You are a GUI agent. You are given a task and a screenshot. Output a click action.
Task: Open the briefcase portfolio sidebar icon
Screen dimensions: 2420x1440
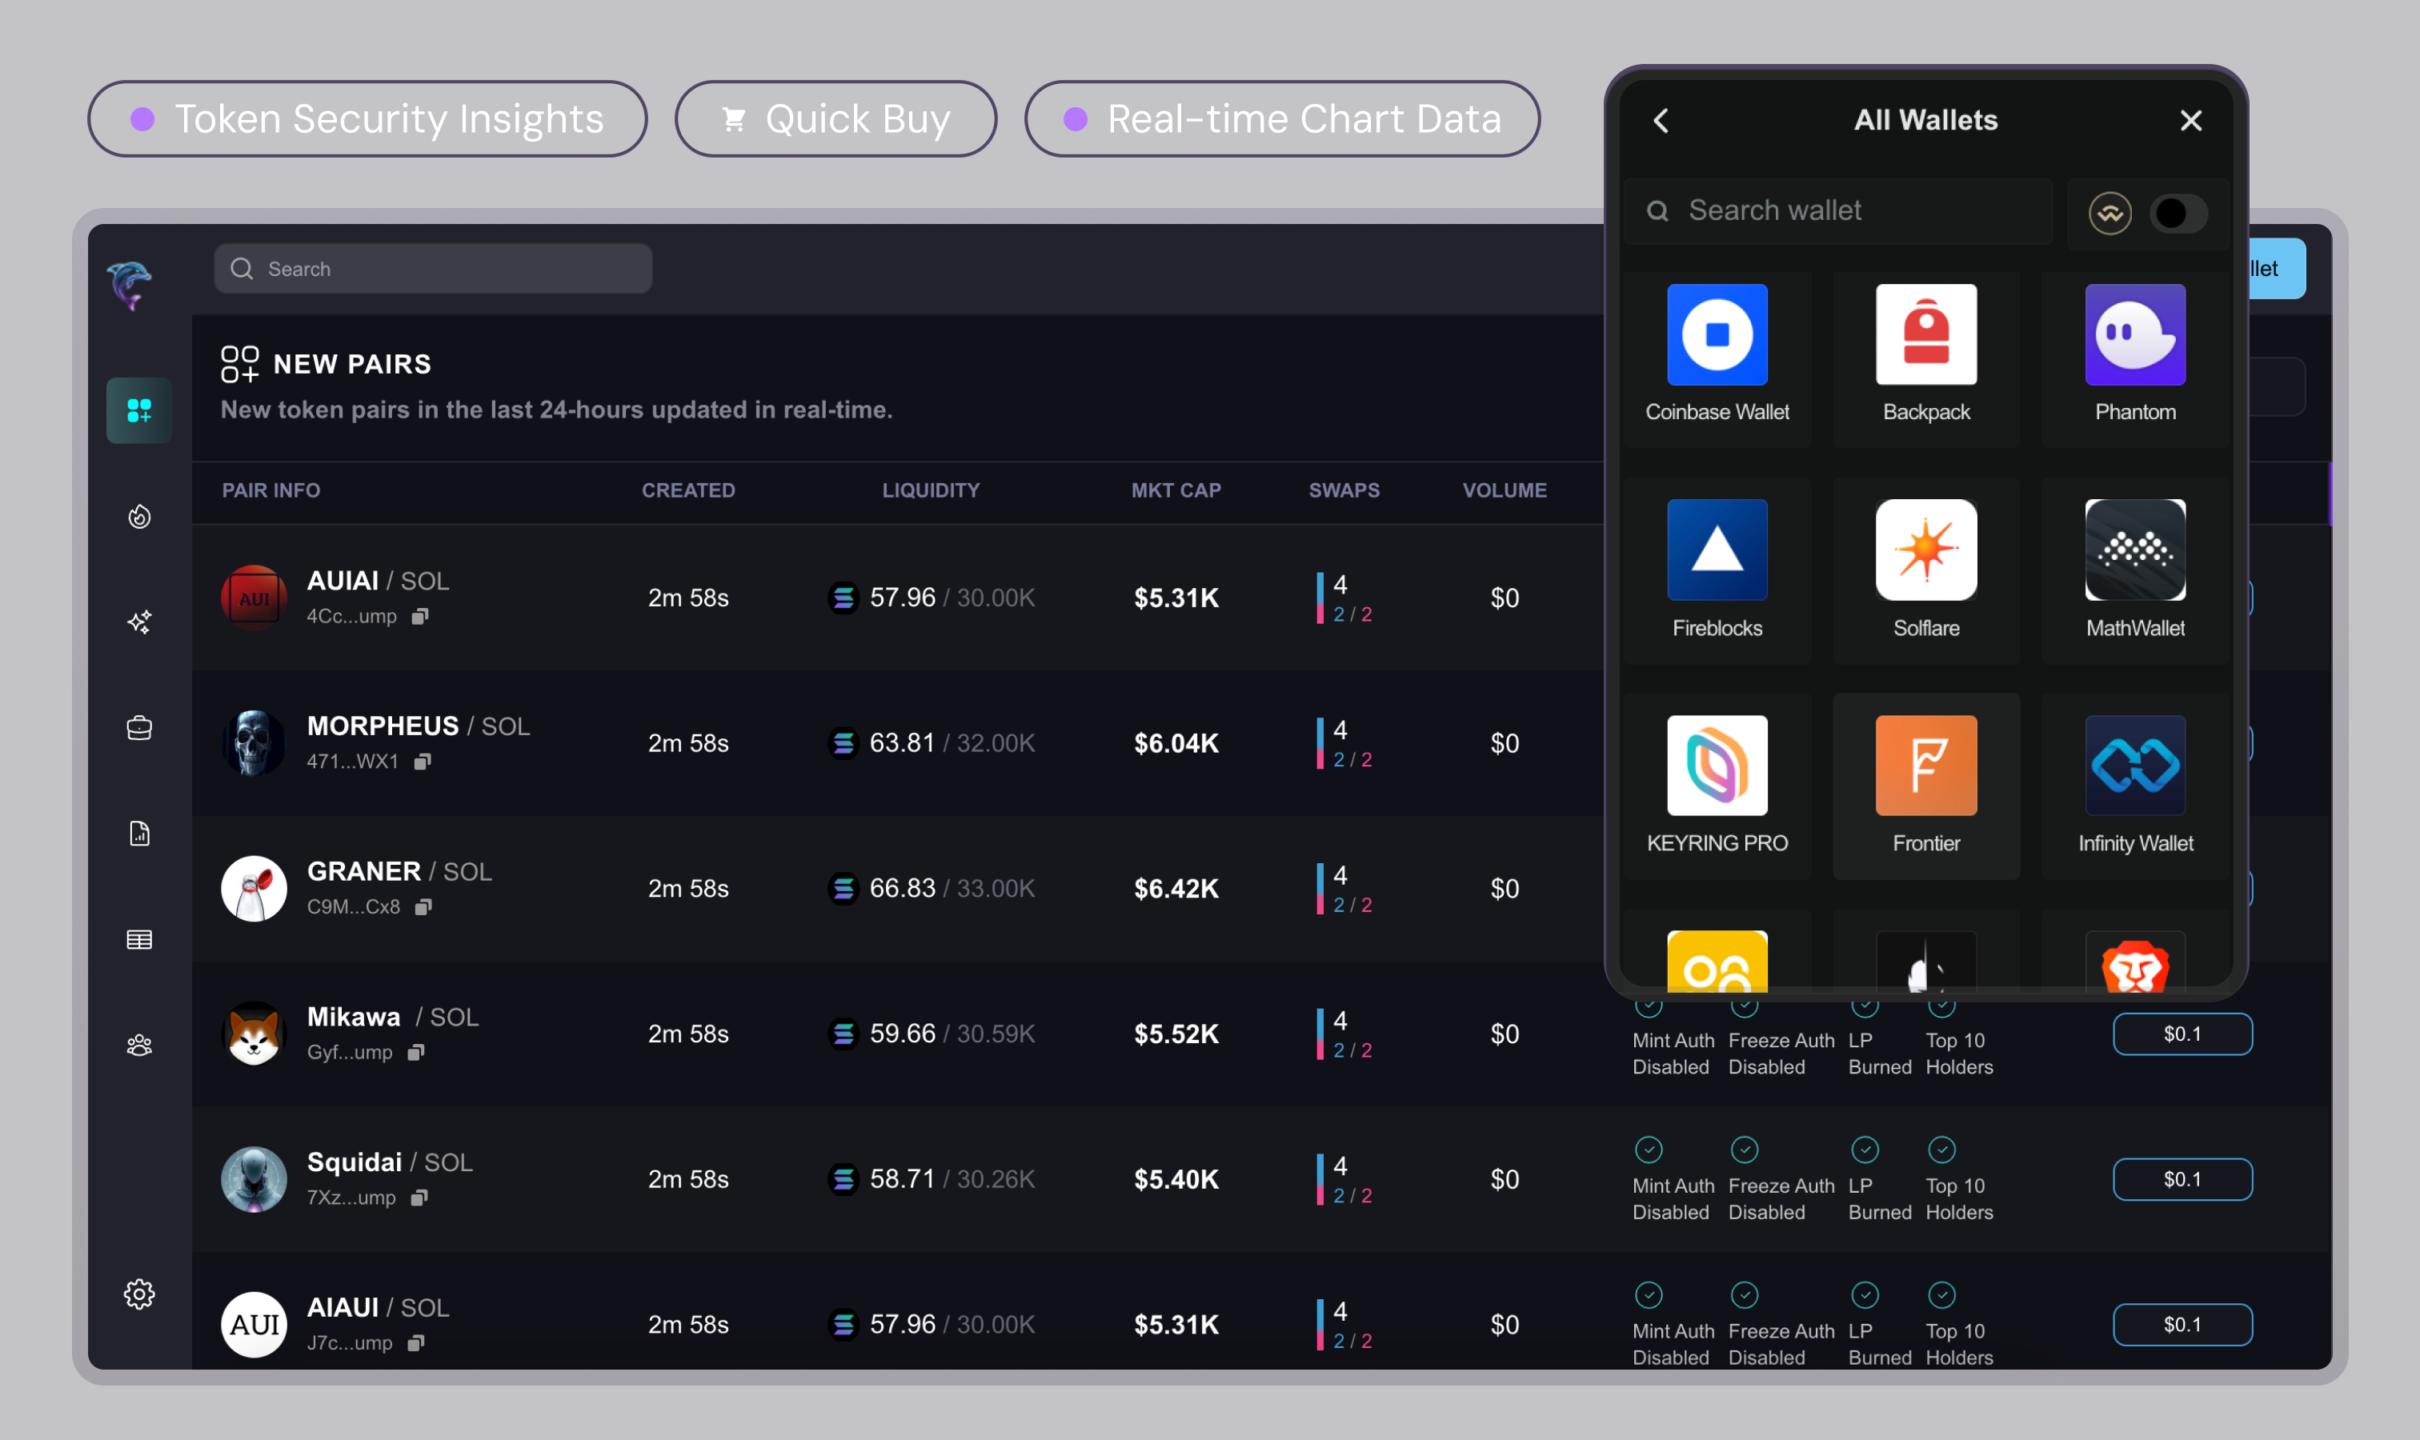click(138, 728)
